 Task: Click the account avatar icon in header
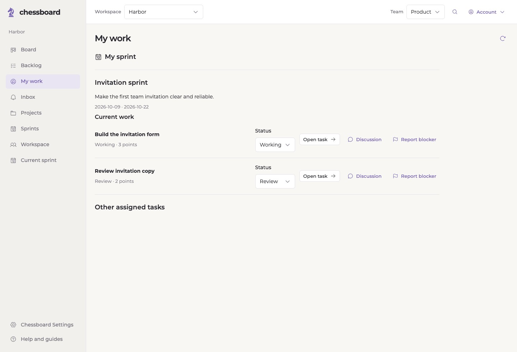tap(471, 12)
